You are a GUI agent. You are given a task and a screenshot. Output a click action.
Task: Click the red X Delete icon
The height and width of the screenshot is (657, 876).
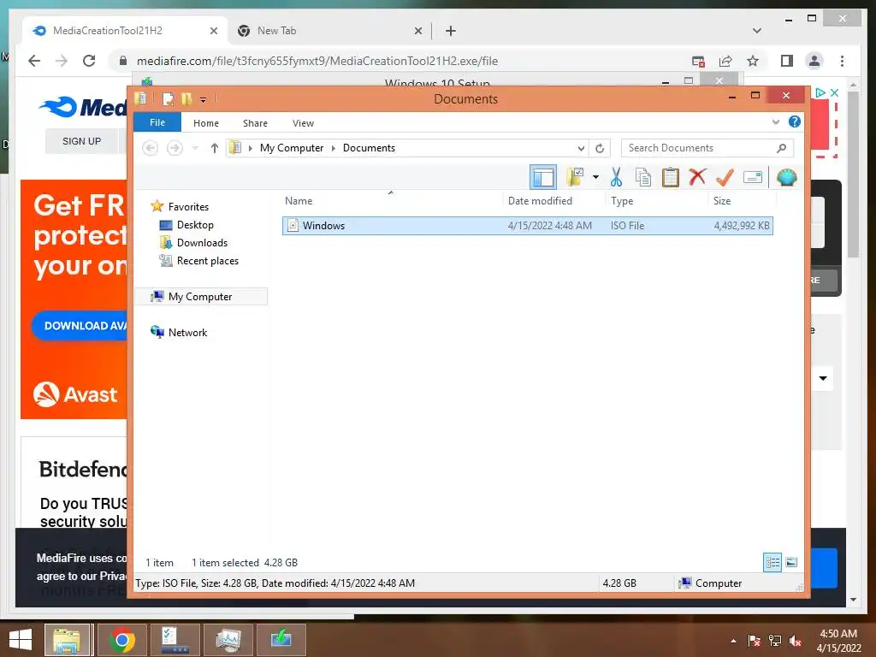coord(697,177)
